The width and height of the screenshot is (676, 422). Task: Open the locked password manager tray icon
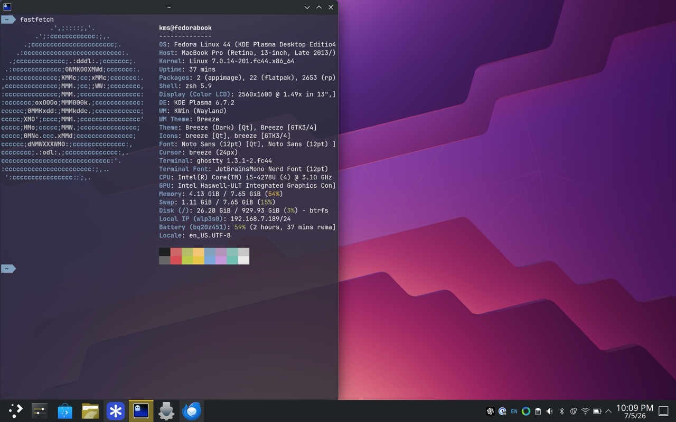[x=502, y=411]
